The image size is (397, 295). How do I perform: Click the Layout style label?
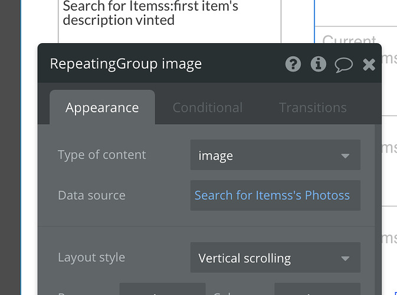[x=91, y=258]
